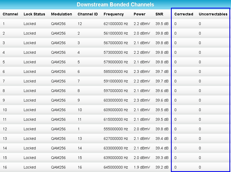This screenshot has height=172, width=231.
Task: Select the Channel column header
Action: pos(10,14)
